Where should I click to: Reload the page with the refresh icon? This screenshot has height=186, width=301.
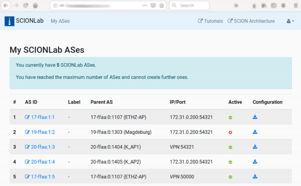click(26, 6)
